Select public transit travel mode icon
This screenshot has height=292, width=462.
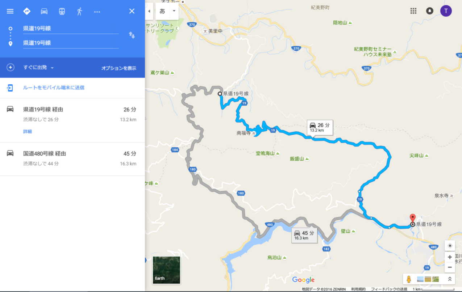pos(62,11)
